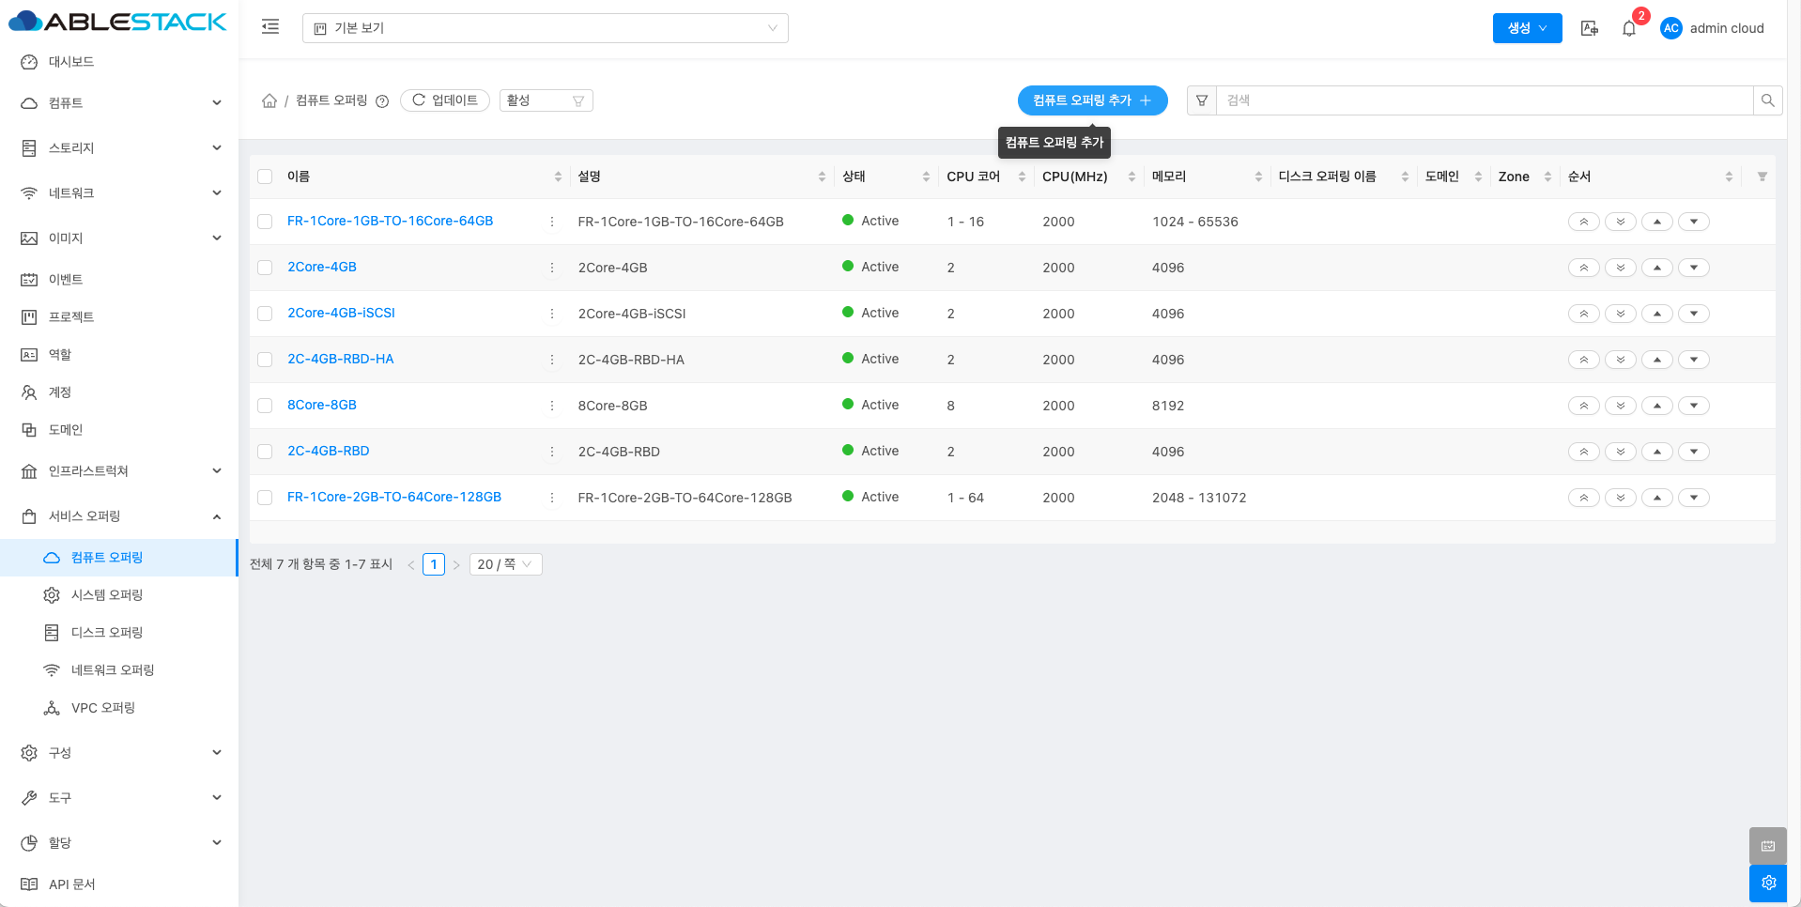
Task: Click the home breadcrumb icon
Action: coord(269,100)
